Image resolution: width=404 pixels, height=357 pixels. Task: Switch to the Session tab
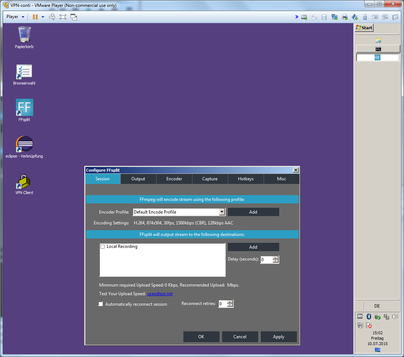click(103, 179)
